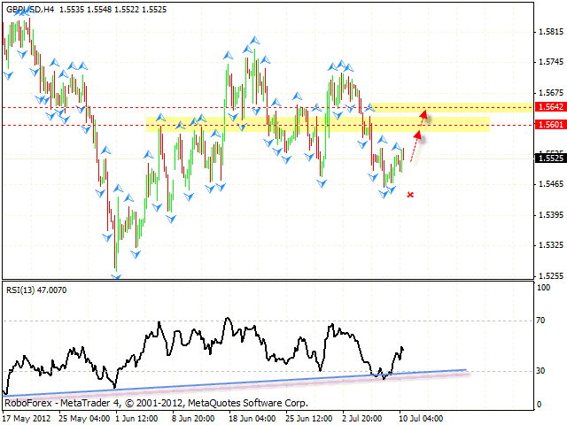Click the red X marker below the candles
The height and width of the screenshot is (425, 567).
[409, 194]
